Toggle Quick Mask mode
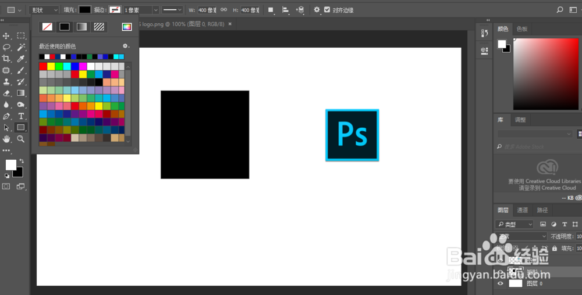Image resolution: width=582 pixels, height=295 pixels. [6, 186]
